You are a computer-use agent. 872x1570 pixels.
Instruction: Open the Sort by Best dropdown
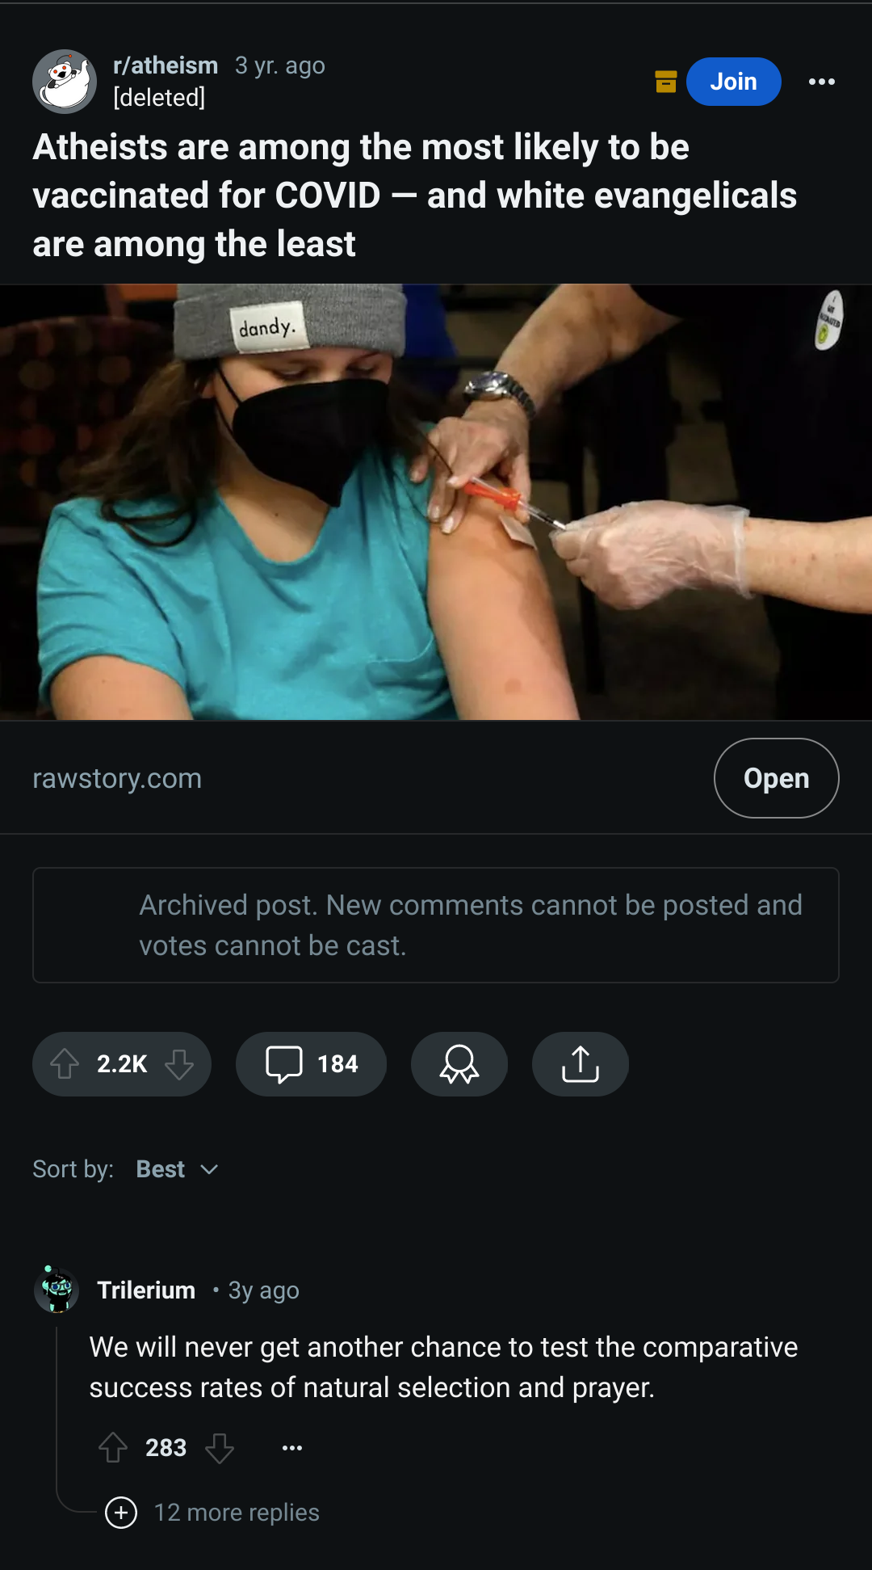coord(177,1169)
